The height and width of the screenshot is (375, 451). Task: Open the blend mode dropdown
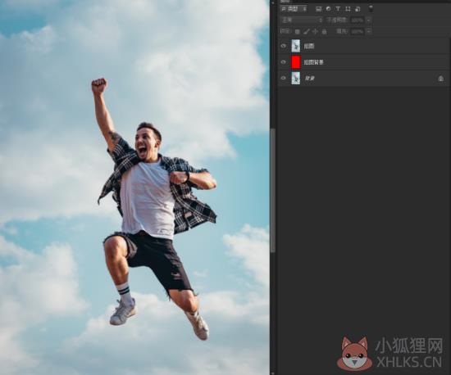point(302,20)
